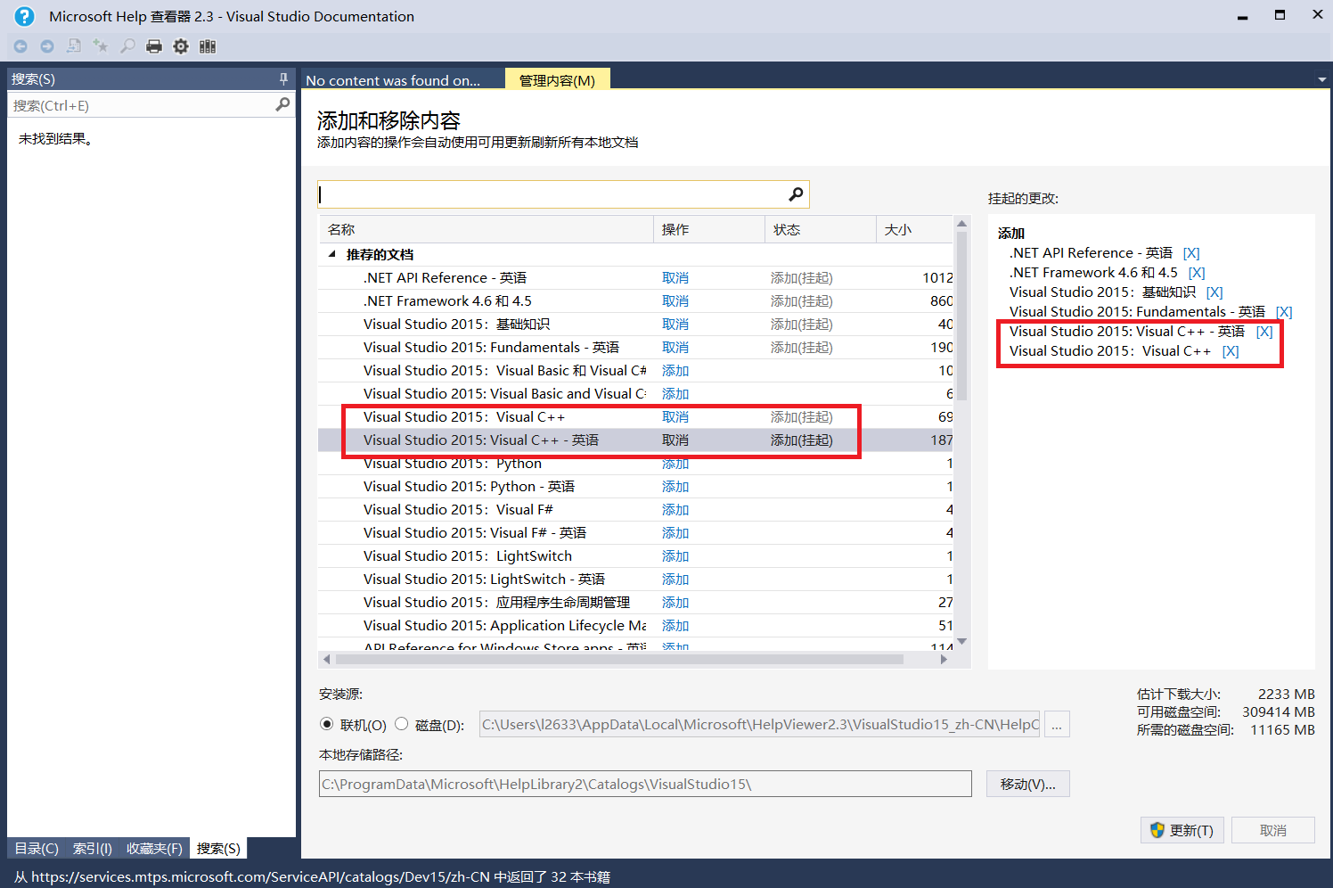This screenshot has width=1333, height=888.
Task: Remove Visual C++ - 英语 pending [X]
Action: 1264,332
